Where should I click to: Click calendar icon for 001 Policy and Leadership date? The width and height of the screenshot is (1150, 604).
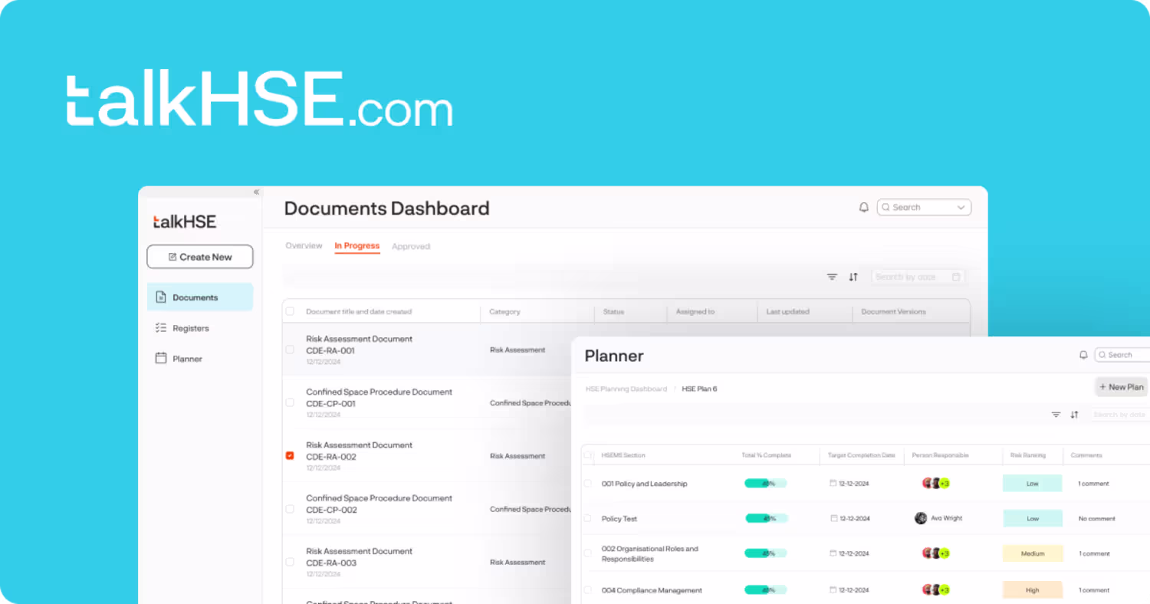click(x=833, y=484)
